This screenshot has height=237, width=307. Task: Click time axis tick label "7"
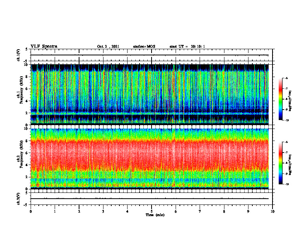200,211
